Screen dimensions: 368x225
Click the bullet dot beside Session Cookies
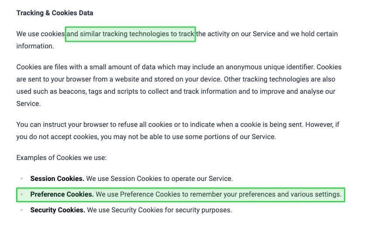21,178
